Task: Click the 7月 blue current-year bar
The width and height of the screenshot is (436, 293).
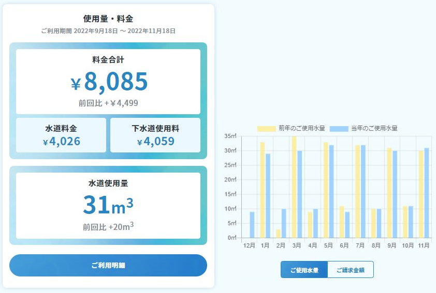Action: coord(363,191)
